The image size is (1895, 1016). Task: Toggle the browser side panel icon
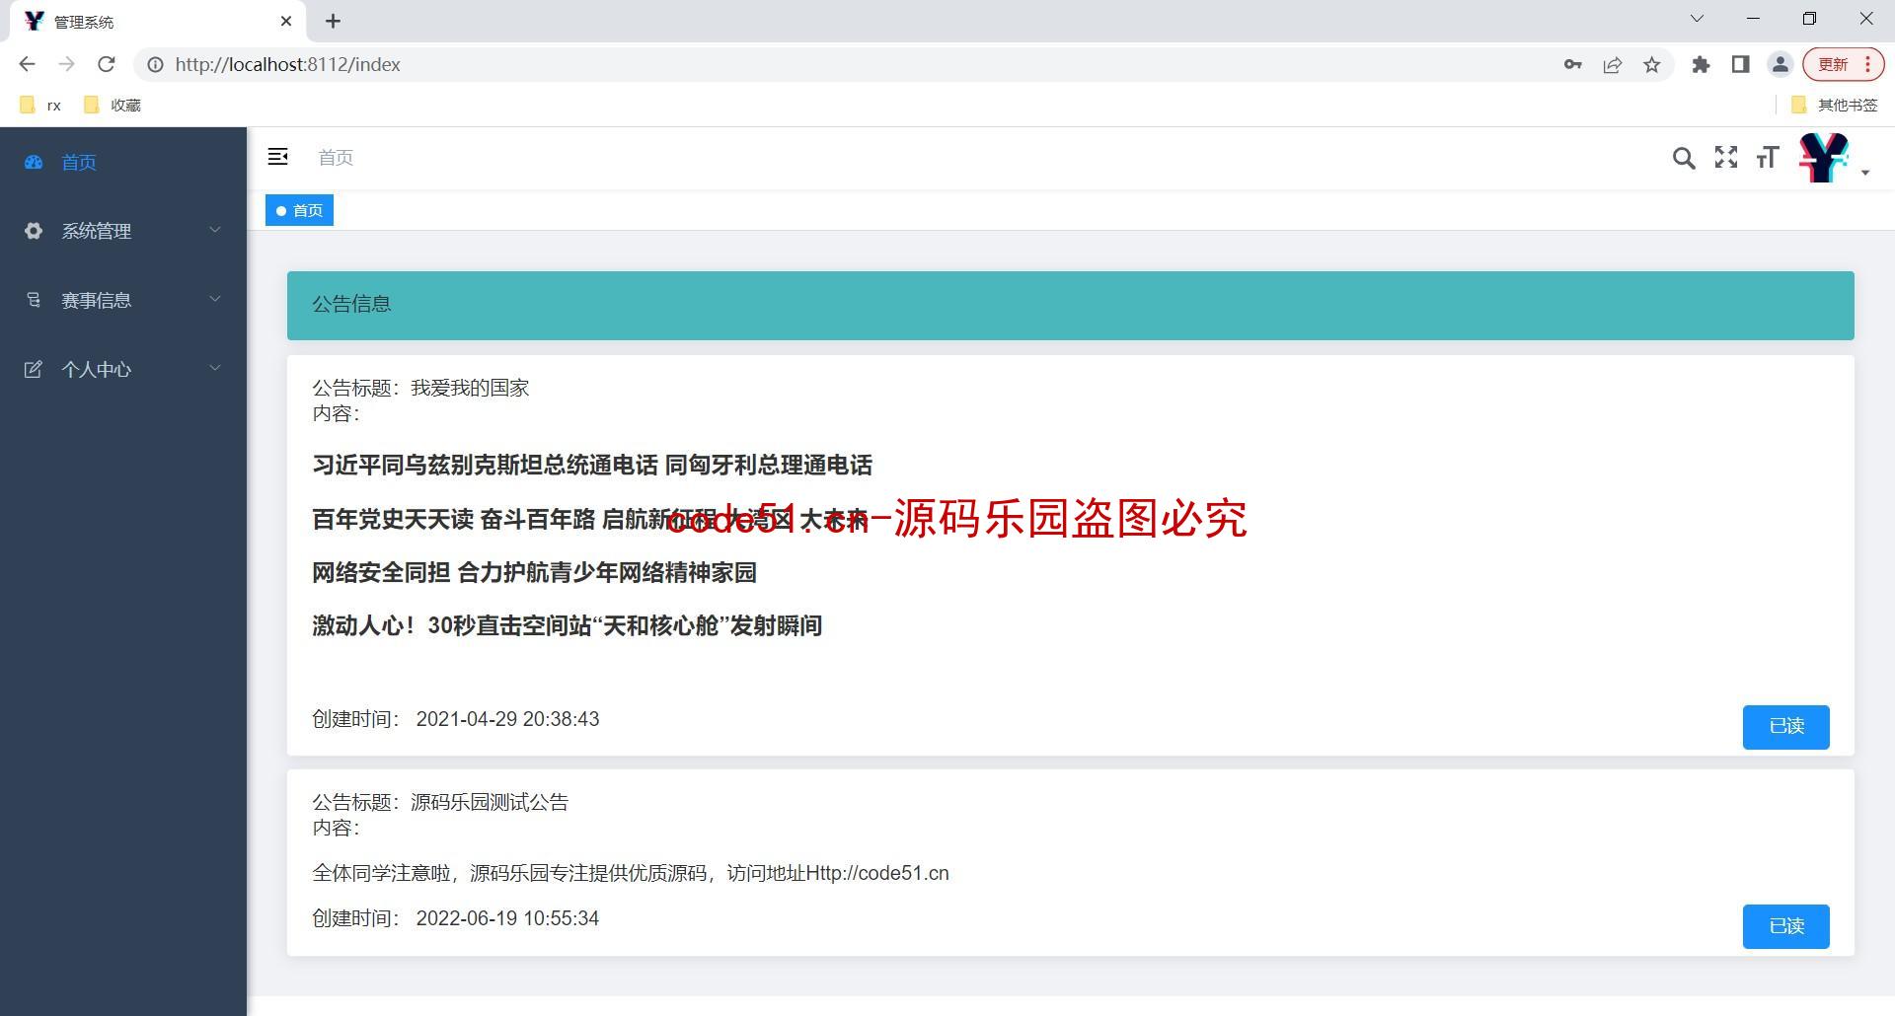tap(1740, 64)
